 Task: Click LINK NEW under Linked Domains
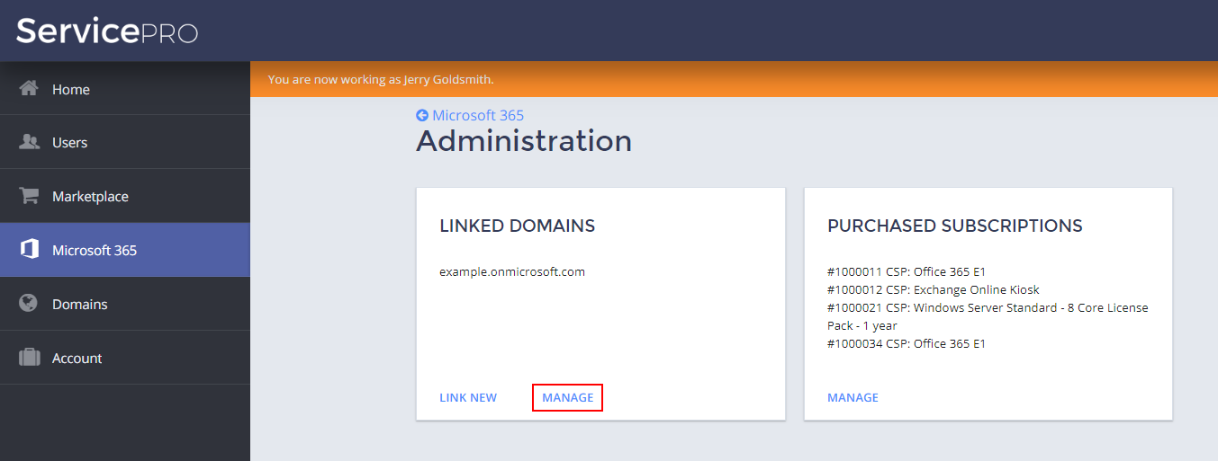[x=468, y=397]
